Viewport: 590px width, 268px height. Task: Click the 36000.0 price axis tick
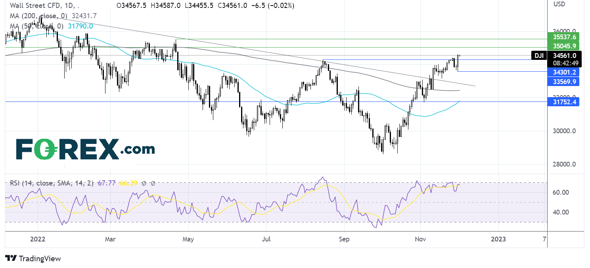(x=564, y=31)
